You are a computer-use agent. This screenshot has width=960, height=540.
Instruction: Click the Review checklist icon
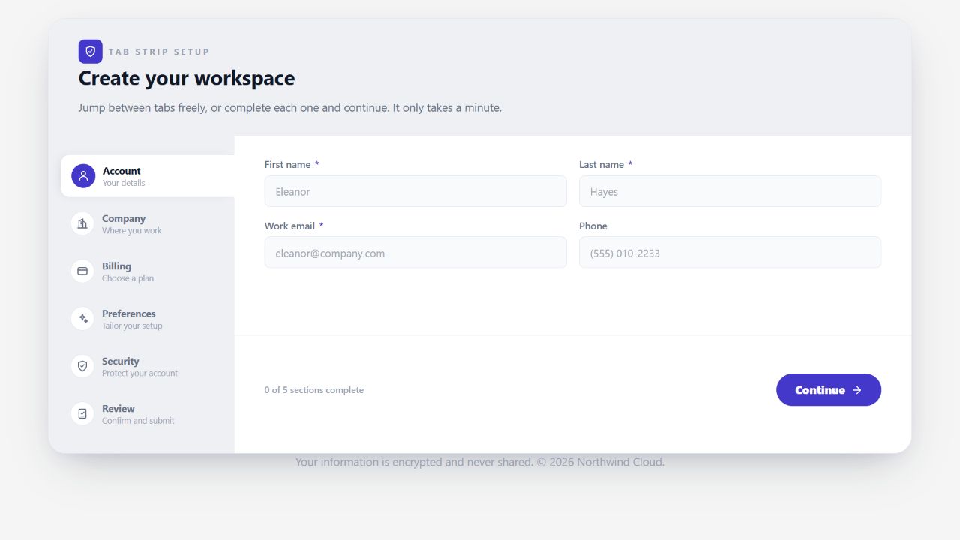(x=82, y=413)
